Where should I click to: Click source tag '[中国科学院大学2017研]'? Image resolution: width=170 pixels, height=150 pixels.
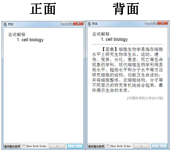145,98
